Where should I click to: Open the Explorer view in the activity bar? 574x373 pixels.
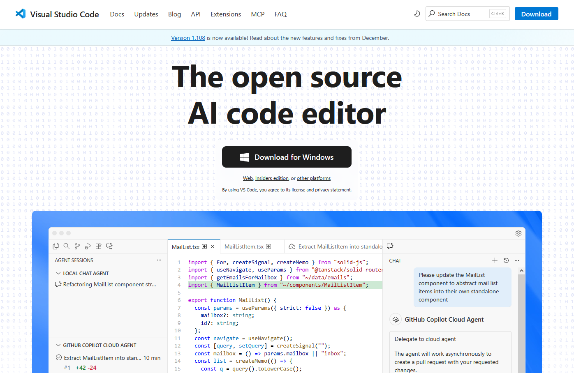[x=56, y=246]
